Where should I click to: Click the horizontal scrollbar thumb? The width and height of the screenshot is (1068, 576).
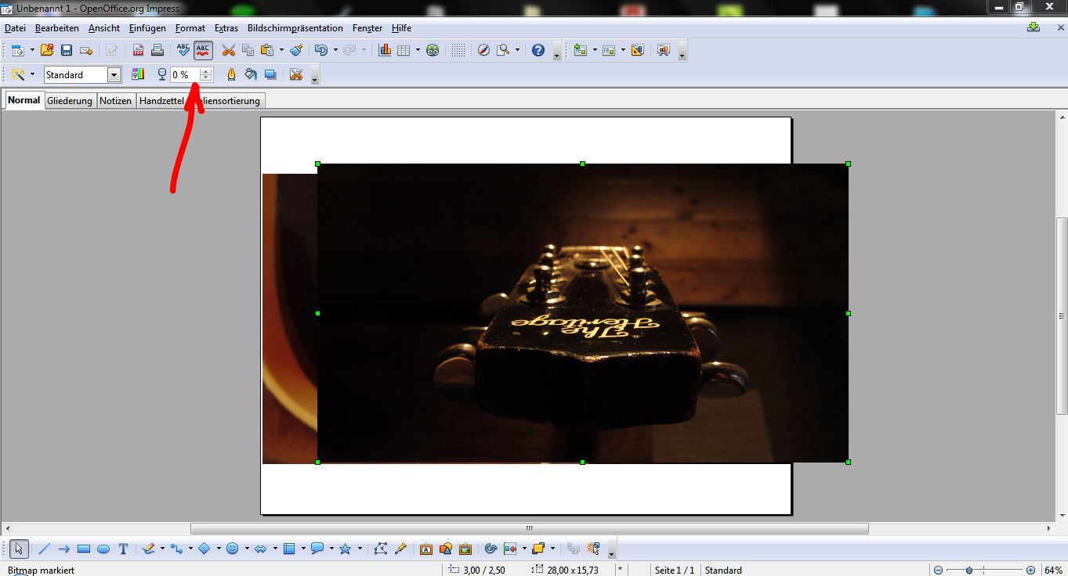[x=529, y=528]
